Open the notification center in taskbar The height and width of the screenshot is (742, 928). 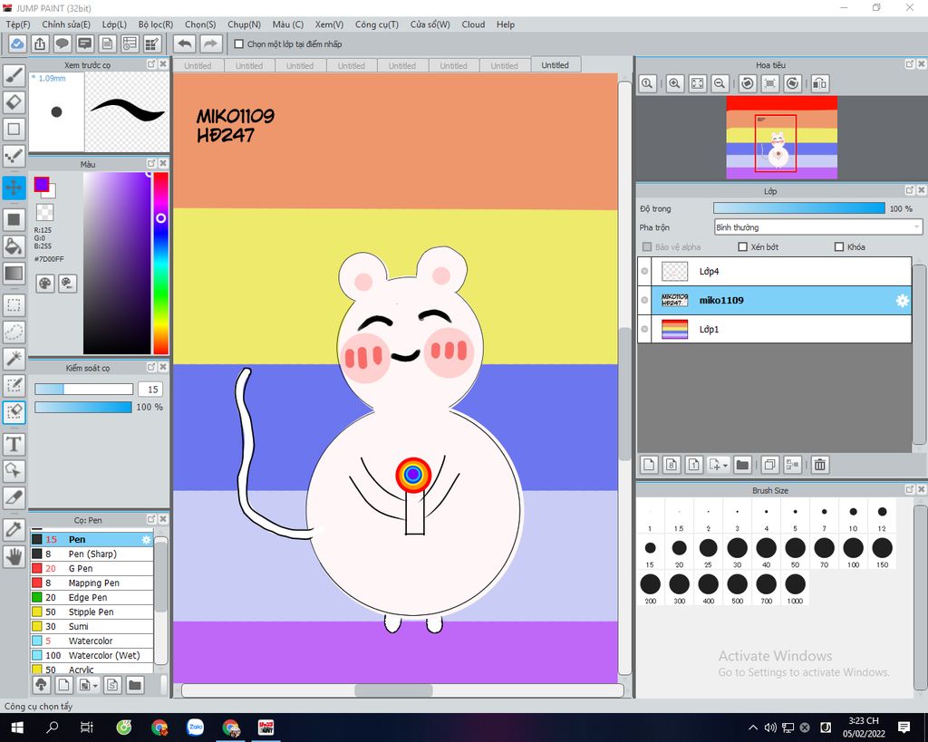pos(904,728)
